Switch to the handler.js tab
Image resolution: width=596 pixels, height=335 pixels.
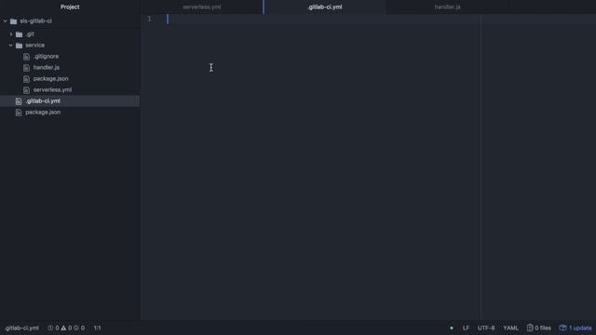pos(447,7)
